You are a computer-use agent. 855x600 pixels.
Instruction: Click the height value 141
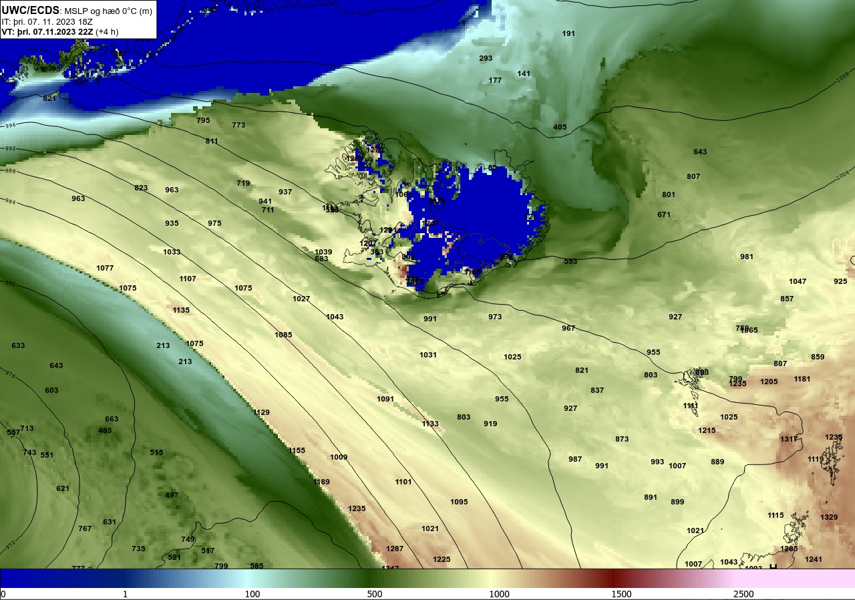524,73
